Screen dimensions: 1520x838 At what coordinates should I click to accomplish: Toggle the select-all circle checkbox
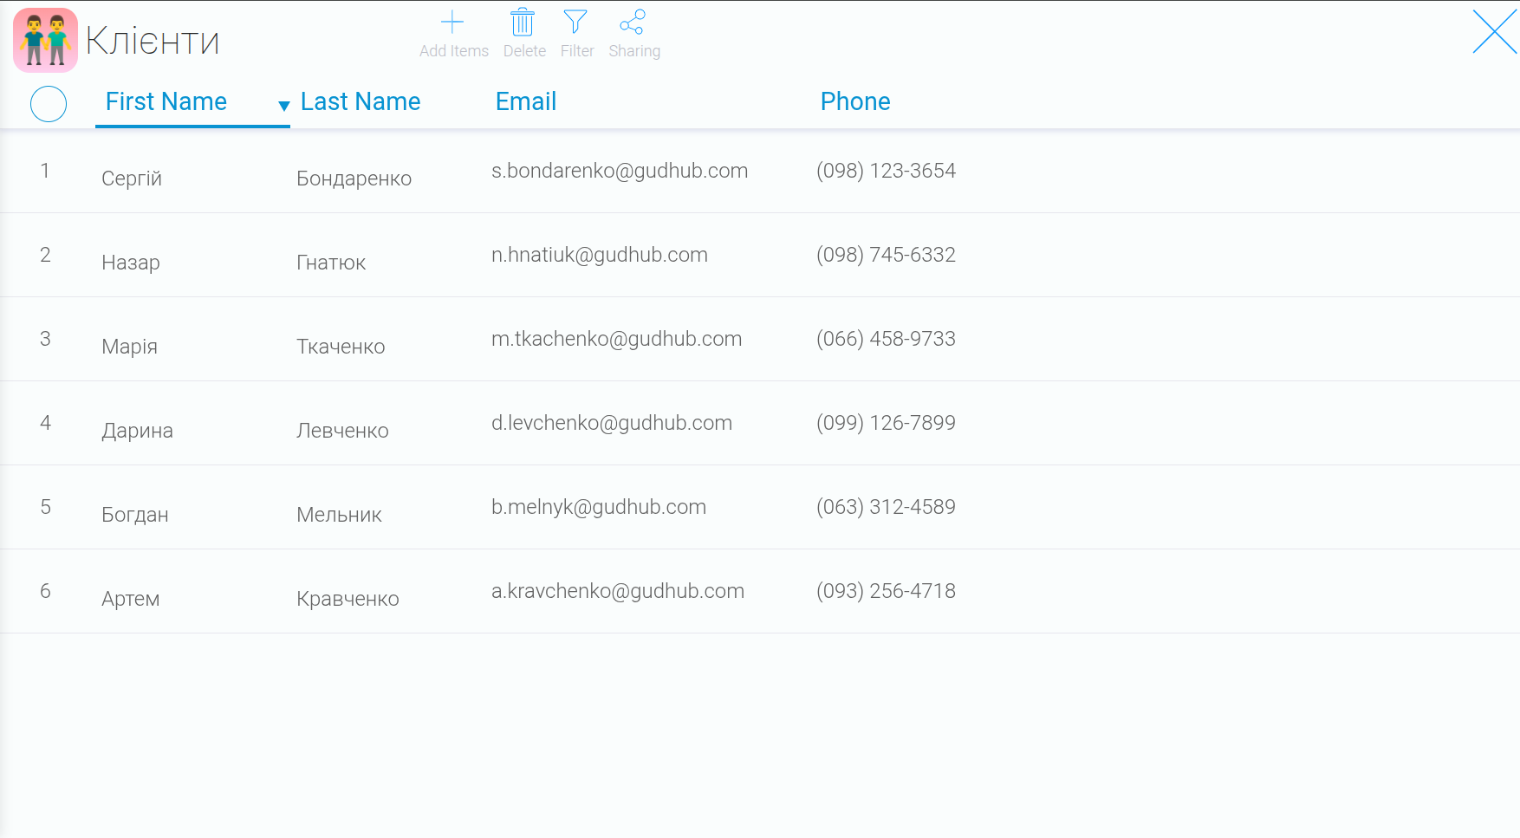click(x=49, y=104)
